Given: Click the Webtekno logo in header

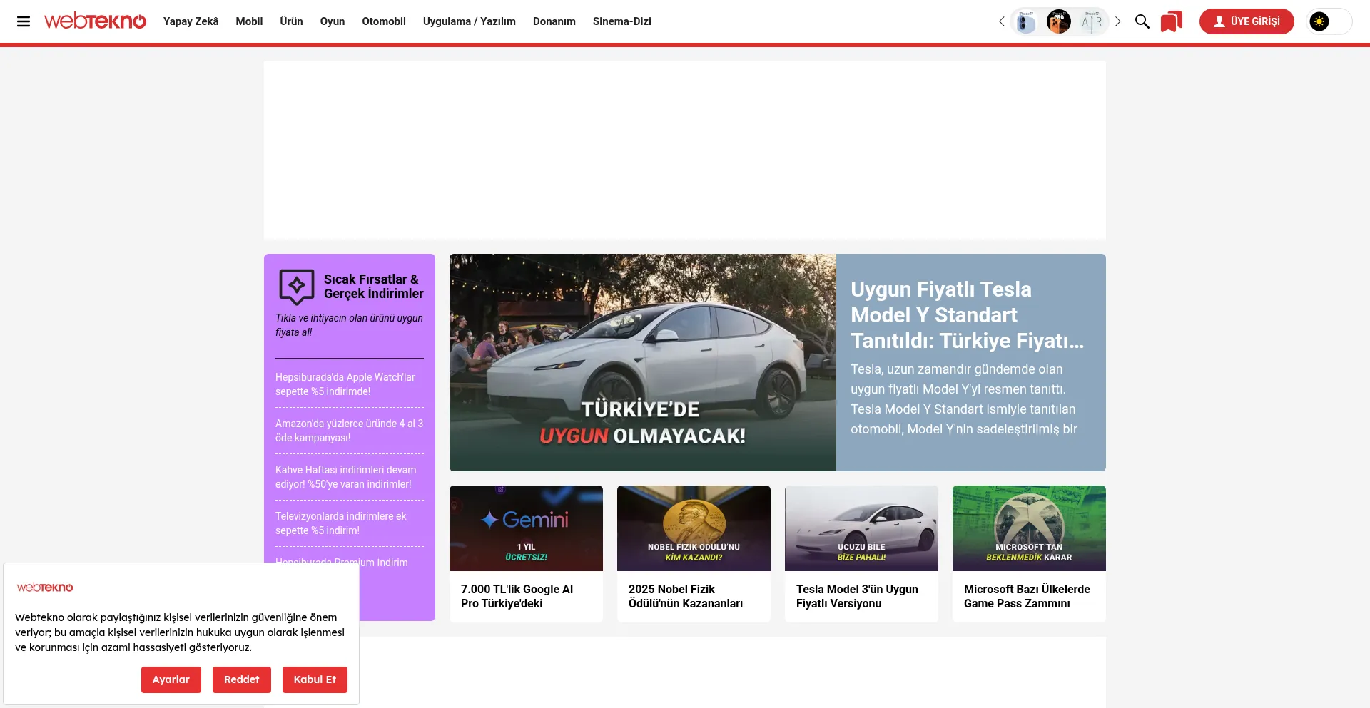Looking at the screenshot, I should tap(95, 21).
